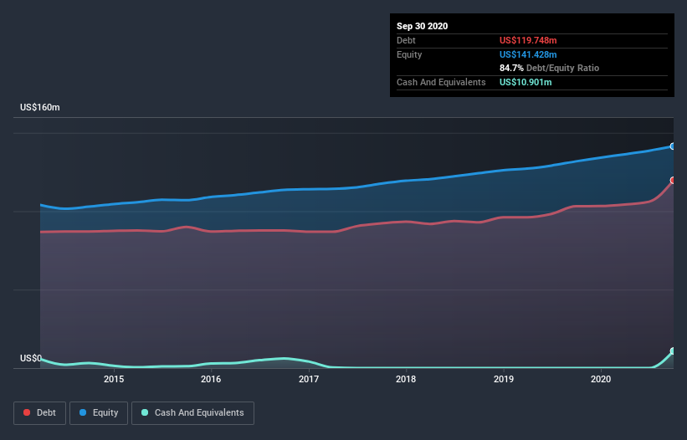Click the 2016 x-axis label
The width and height of the screenshot is (687, 440).
coord(211,379)
